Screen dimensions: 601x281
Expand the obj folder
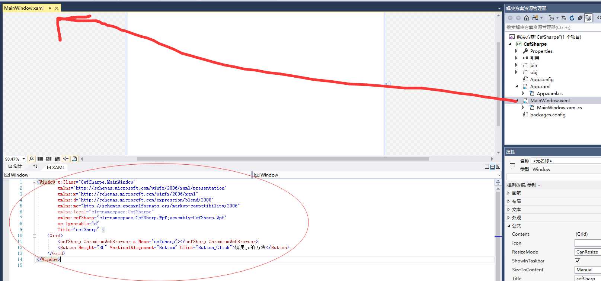(517, 72)
